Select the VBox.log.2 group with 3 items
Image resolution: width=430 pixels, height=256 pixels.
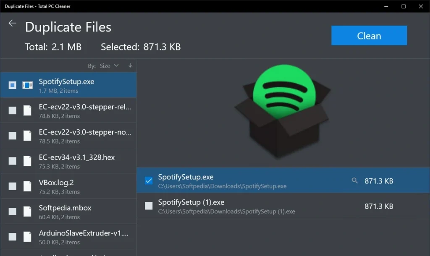pyautogui.click(x=68, y=186)
